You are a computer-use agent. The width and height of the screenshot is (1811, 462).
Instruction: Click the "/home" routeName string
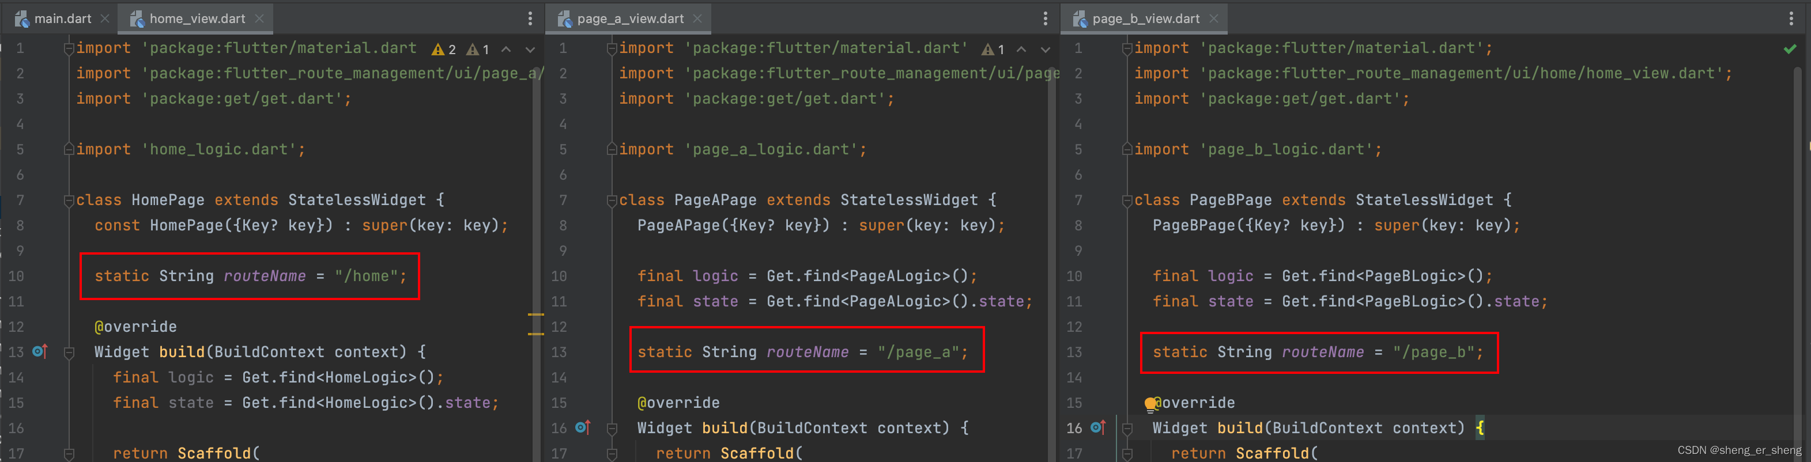(x=366, y=276)
